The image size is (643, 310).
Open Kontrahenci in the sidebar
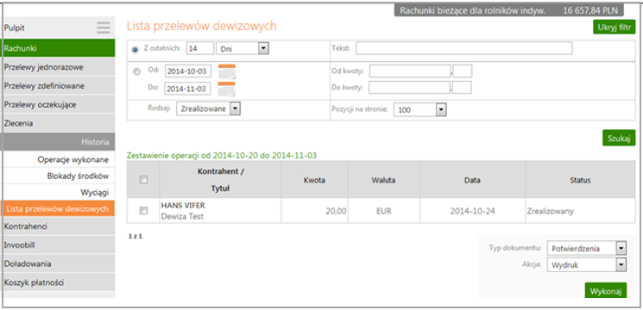pyautogui.click(x=58, y=226)
